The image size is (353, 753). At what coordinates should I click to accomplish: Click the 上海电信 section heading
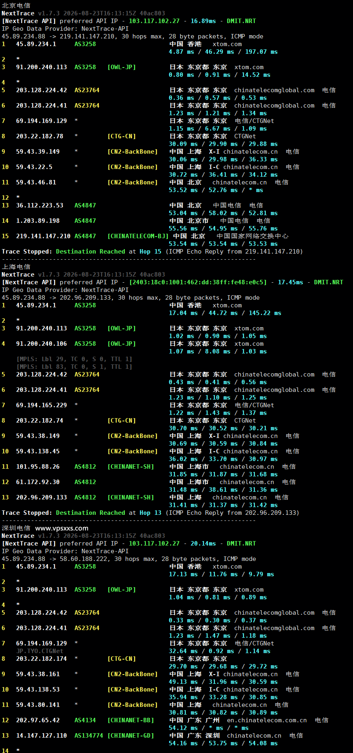point(16,267)
